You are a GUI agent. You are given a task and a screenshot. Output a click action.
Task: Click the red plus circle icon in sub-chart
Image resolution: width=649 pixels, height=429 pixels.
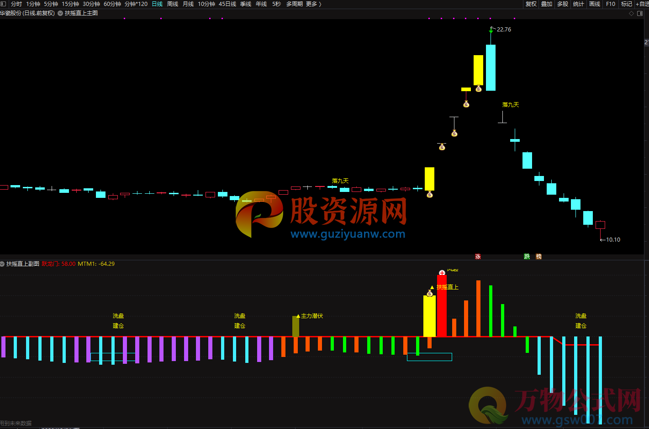tap(442, 273)
